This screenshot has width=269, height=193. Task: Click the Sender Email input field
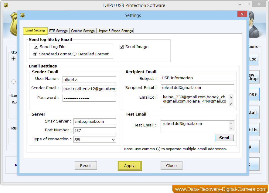(89, 89)
